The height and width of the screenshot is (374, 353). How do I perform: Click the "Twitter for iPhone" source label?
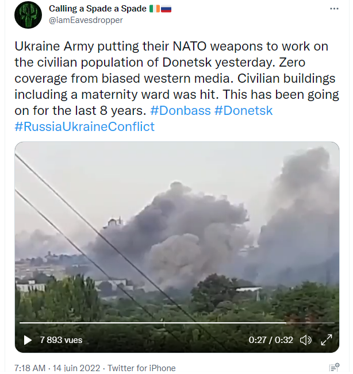pos(141,368)
